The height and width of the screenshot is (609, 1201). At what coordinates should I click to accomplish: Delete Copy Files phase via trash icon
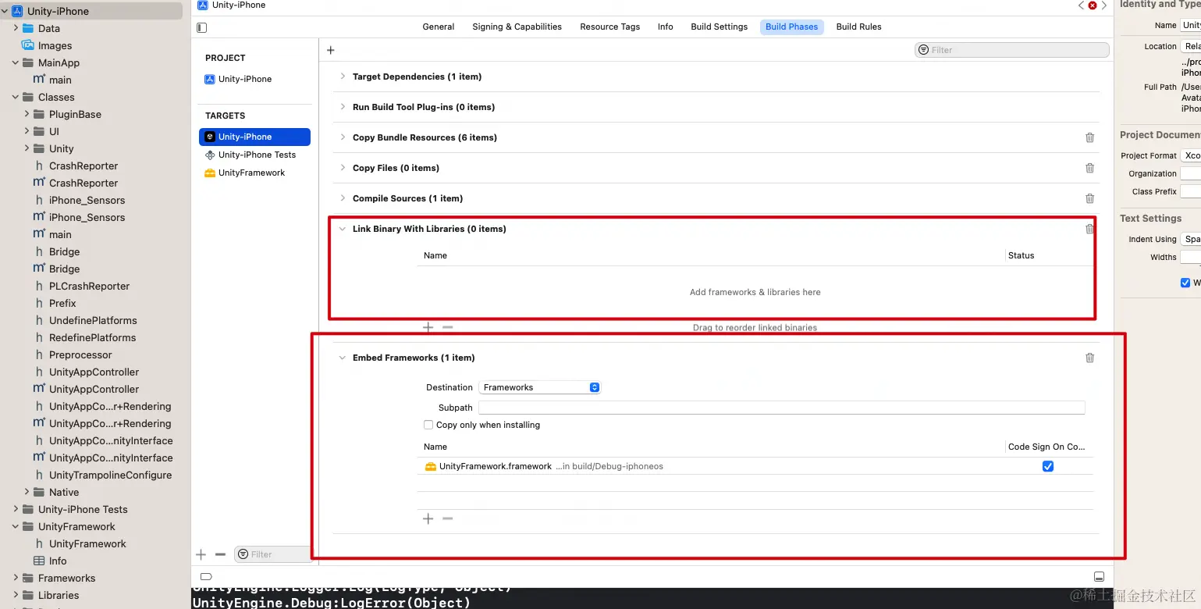click(1089, 168)
